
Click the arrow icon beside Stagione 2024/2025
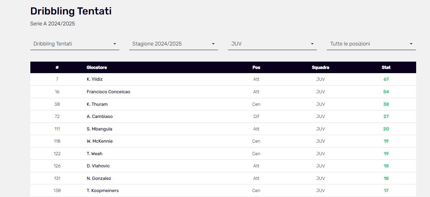pyautogui.click(x=213, y=44)
